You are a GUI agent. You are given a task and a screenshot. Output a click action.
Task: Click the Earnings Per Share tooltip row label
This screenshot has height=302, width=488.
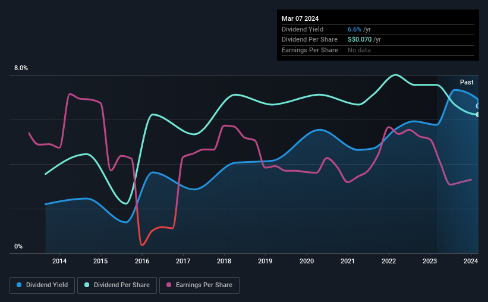(310, 50)
